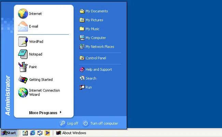Open the Internet globe icon

point(23,14)
